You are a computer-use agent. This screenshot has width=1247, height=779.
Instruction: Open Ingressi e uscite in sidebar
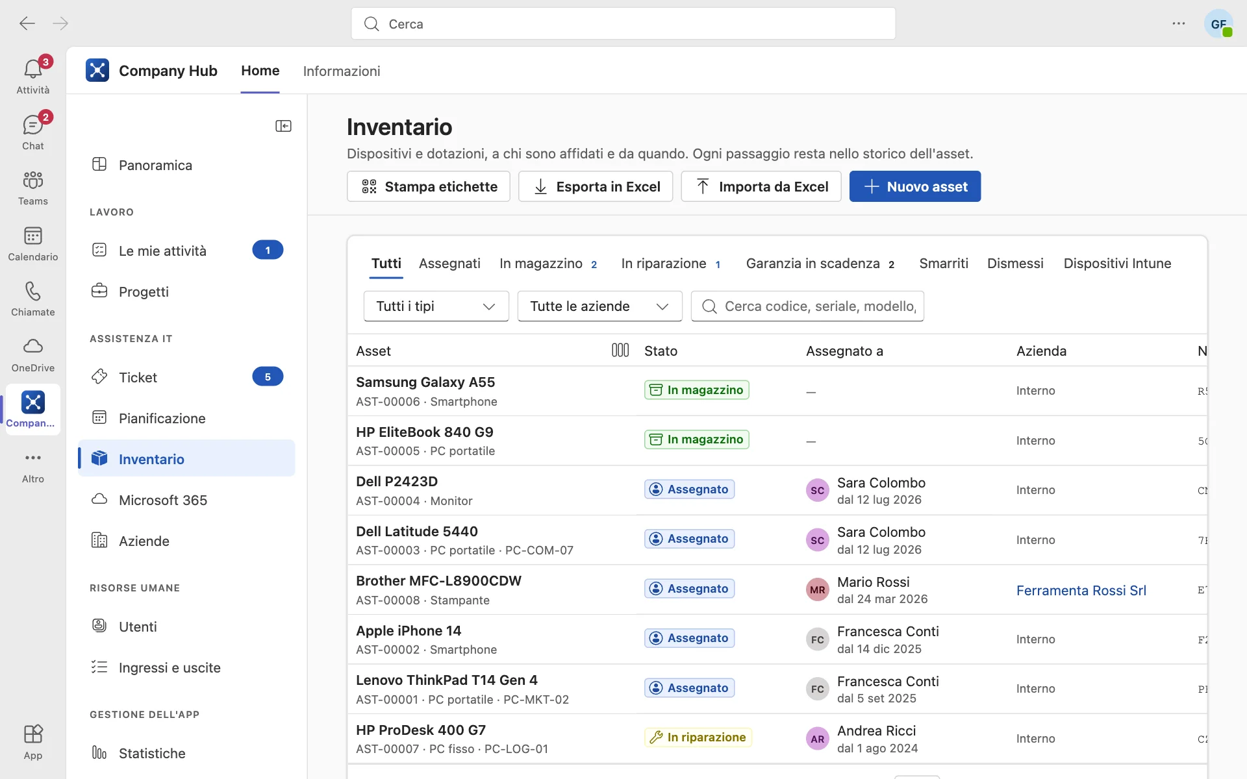click(x=186, y=667)
